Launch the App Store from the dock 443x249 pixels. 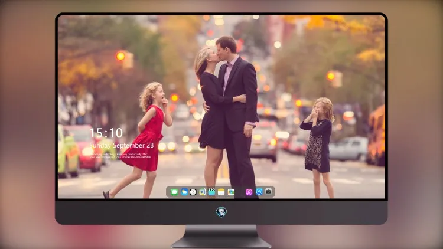259,192
